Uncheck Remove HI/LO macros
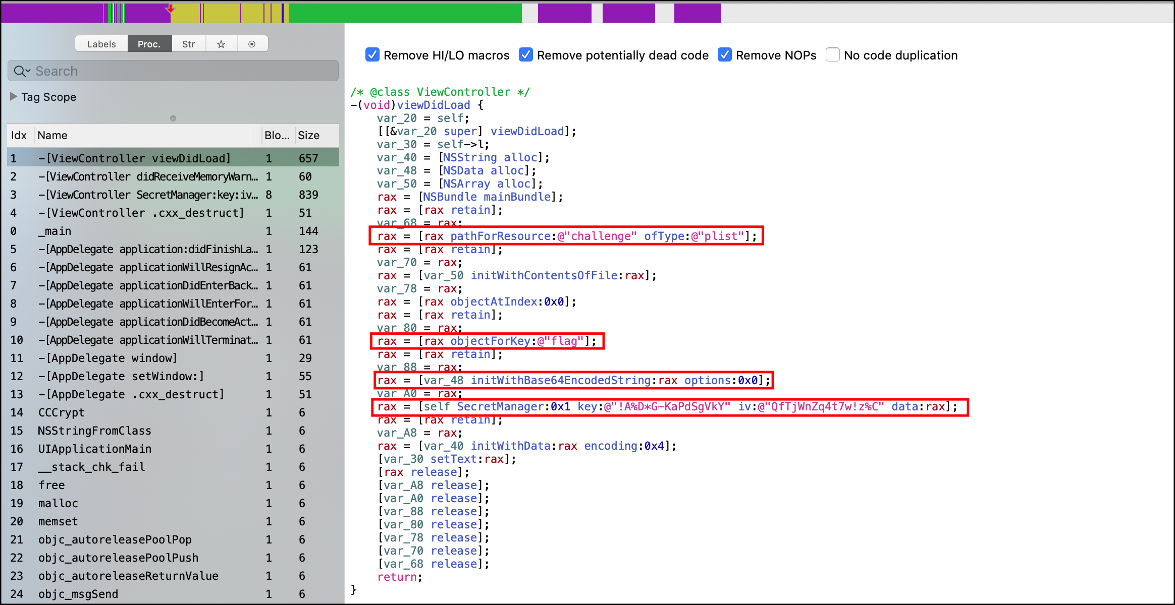This screenshot has height=605, width=1175. tap(372, 54)
